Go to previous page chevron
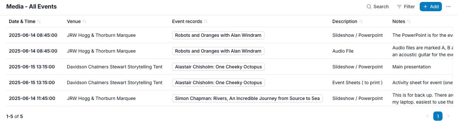This screenshot has height=124, width=458. (x=427, y=116)
